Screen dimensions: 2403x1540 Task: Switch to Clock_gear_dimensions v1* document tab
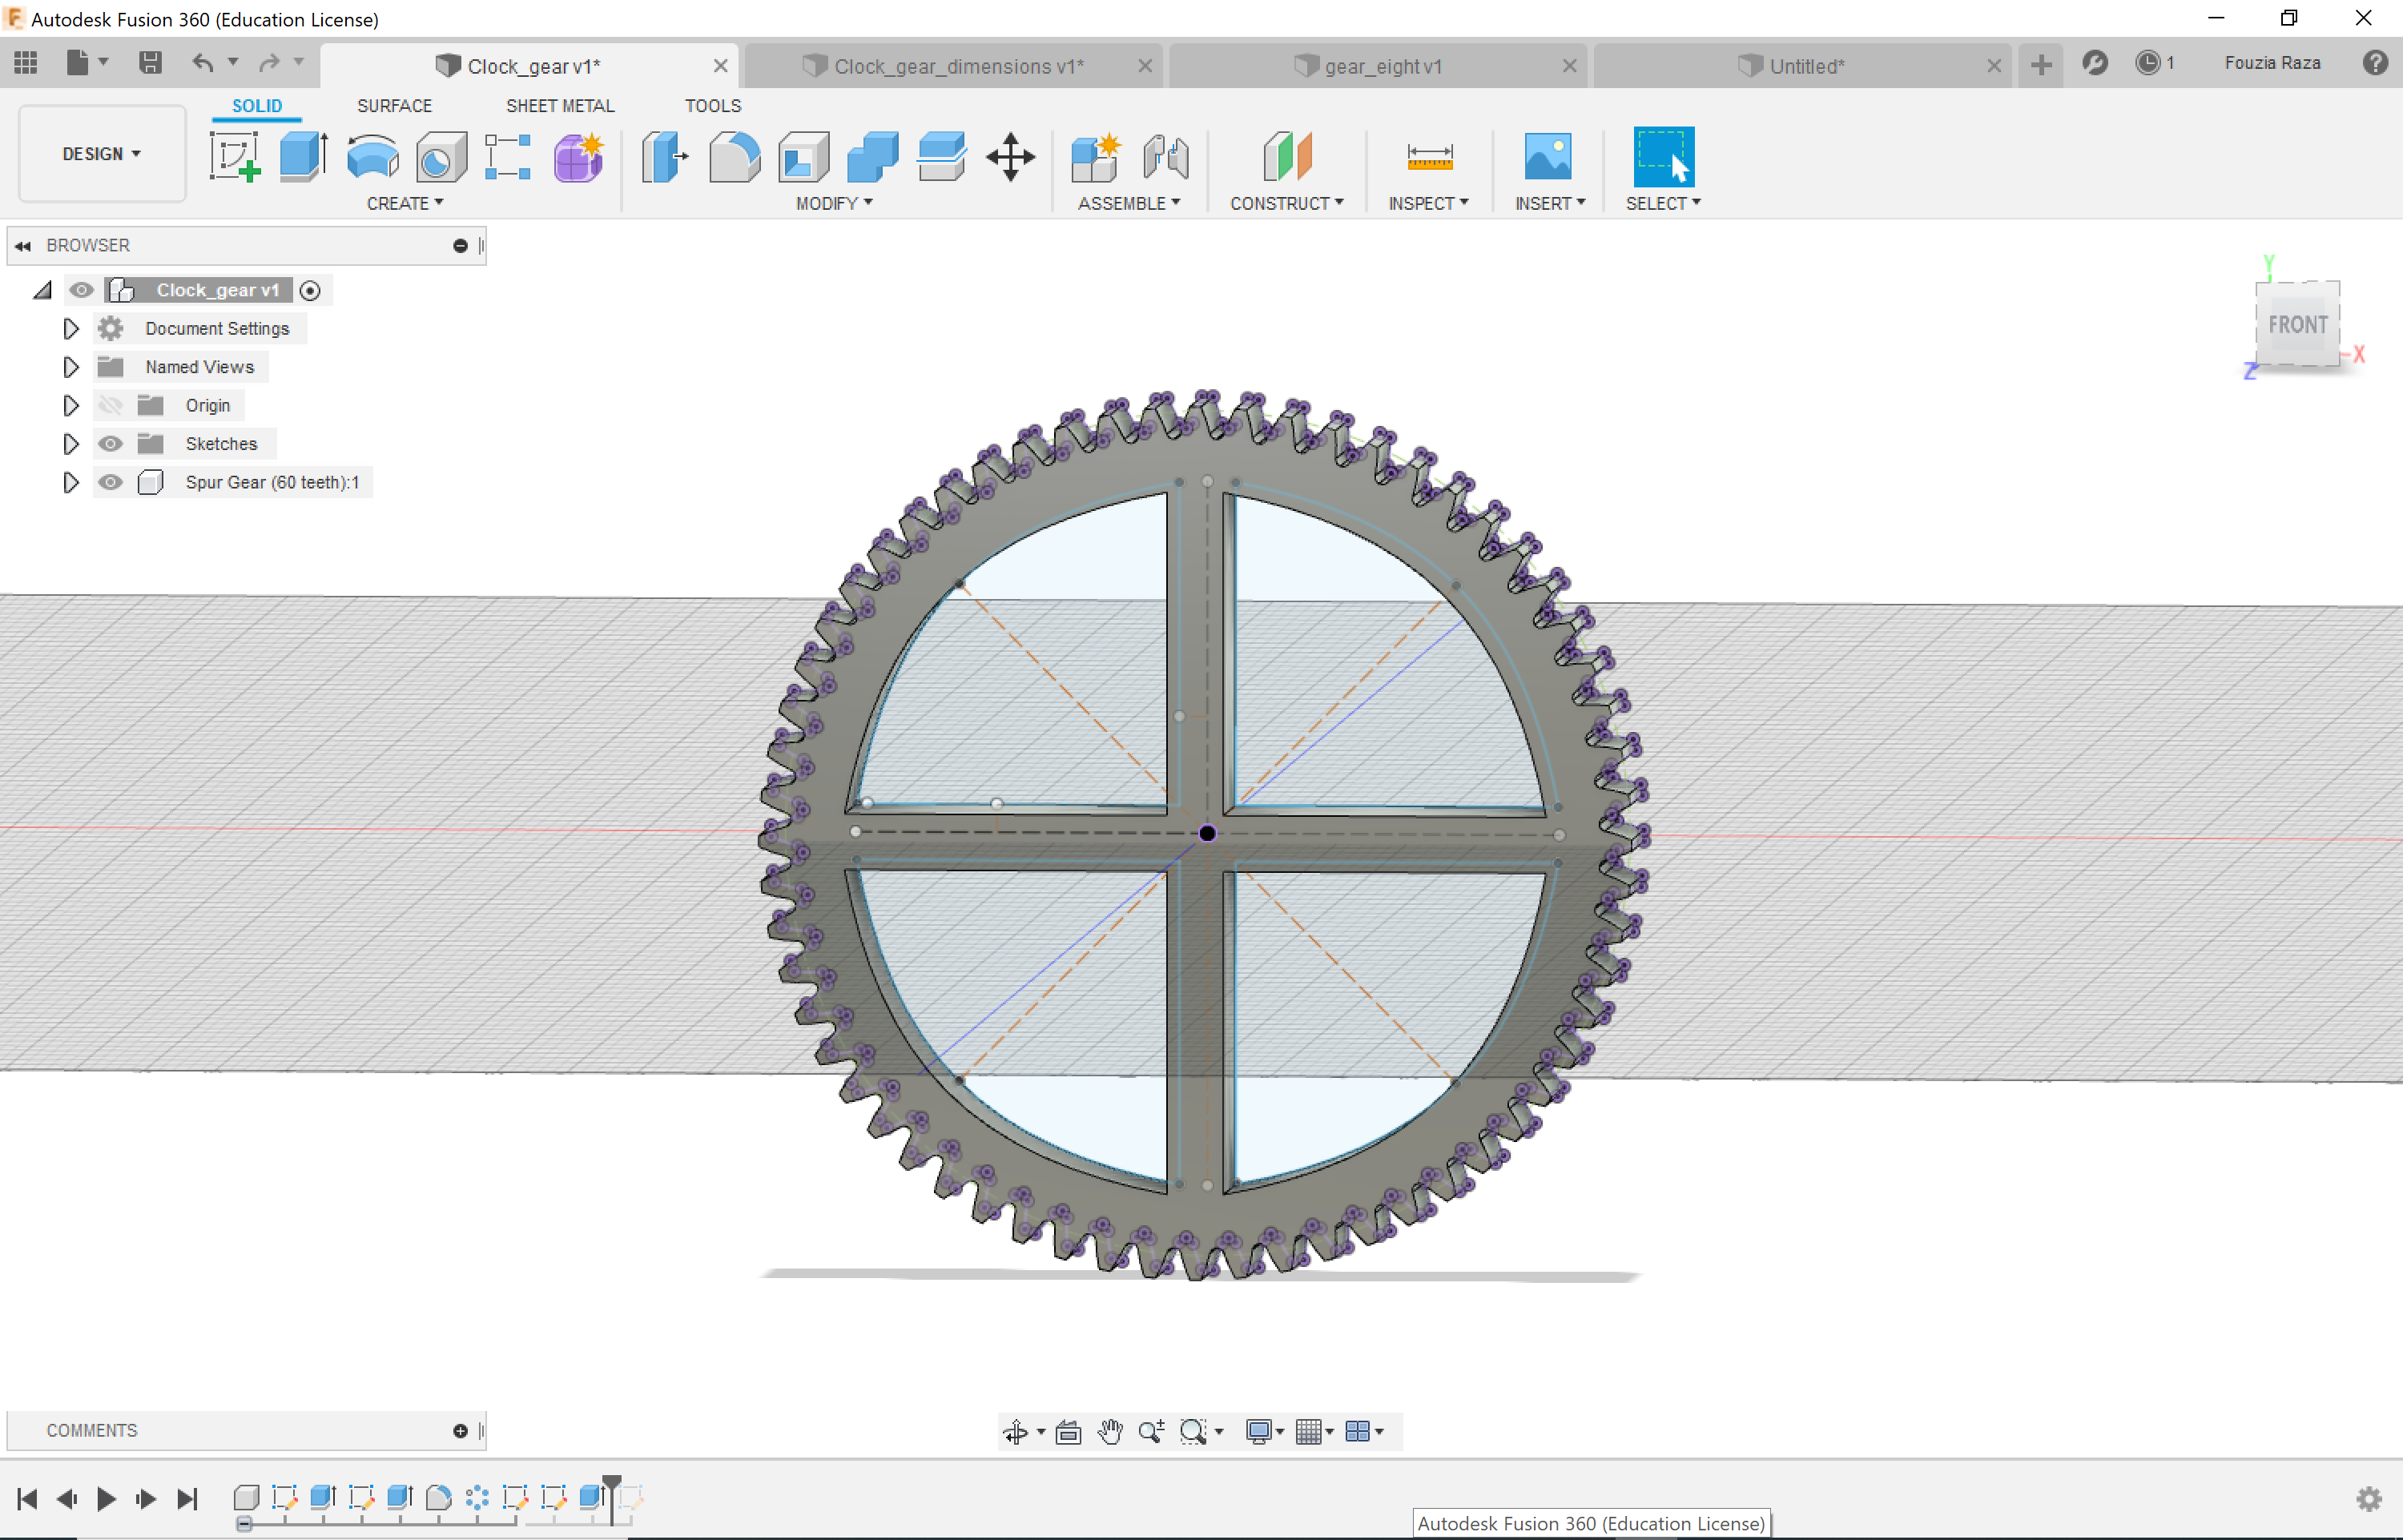(x=953, y=66)
